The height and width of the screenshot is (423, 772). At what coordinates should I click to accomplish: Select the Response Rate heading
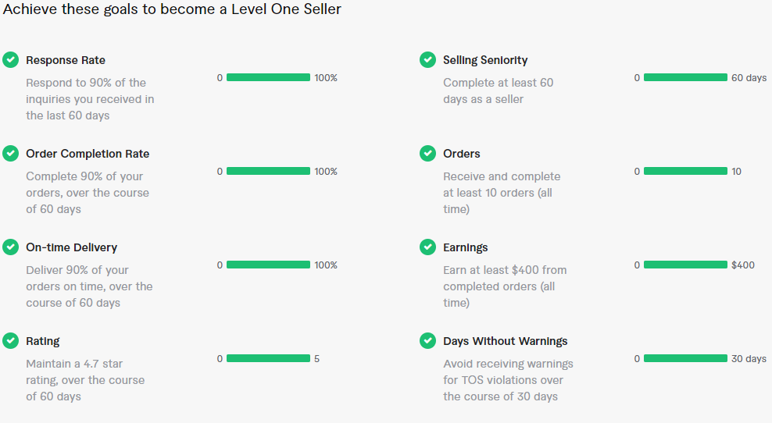tap(66, 60)
